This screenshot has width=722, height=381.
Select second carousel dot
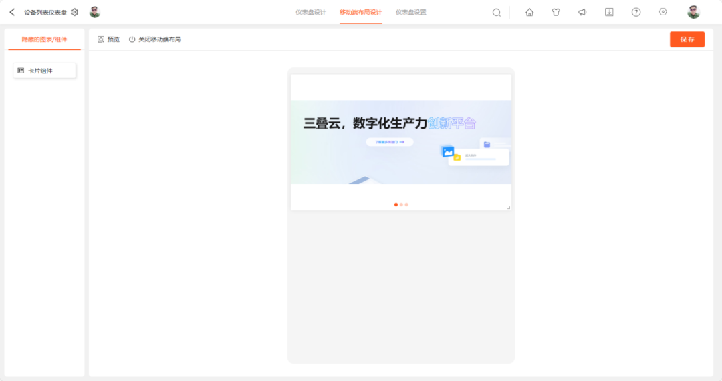(x=401, y=205)
